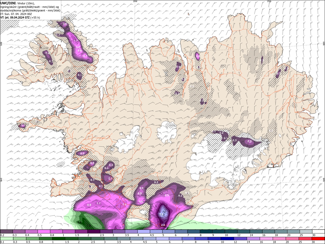Click the '0.2' label on the snow scale
This screenshot has width=325, height=244.
coord(2,235)
